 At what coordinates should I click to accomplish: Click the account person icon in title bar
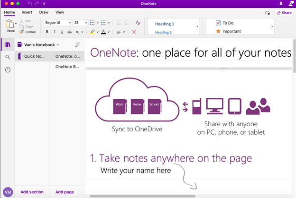[x=291, y=3]
